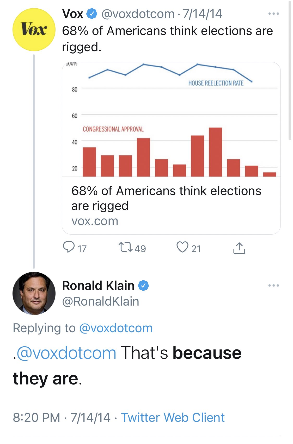Image resolution: width=293 pixels, height=444 pixels.
Task: Click the vertical scrollbar at the right edge
Action: (290, 71)
